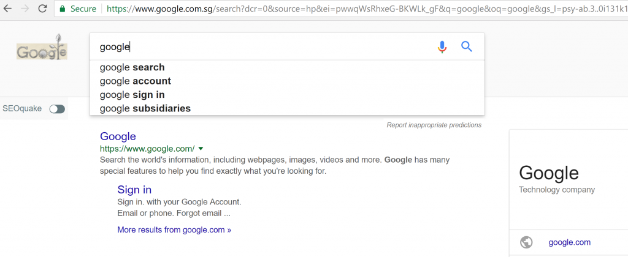This screenshot has height=257, width=628.
Task: Click the 'Secure' label in address bar
Action: pyautogui.click(x=83, y=9)
